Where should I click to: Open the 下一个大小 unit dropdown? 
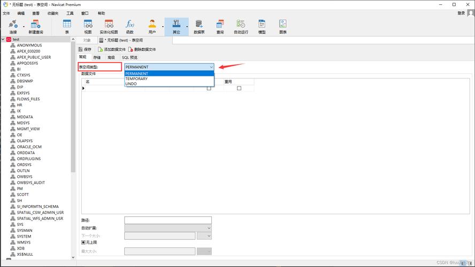(x=204, y=236)
